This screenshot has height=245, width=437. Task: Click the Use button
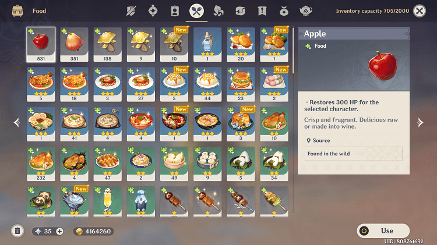coord(383,230)
